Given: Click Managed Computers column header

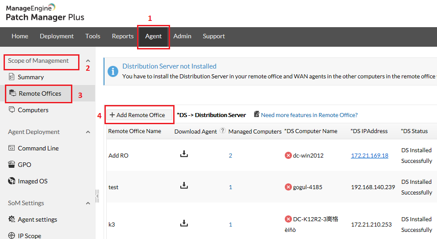Looking at the screenshot, I should pyautogui.click(x=255, y=131).
